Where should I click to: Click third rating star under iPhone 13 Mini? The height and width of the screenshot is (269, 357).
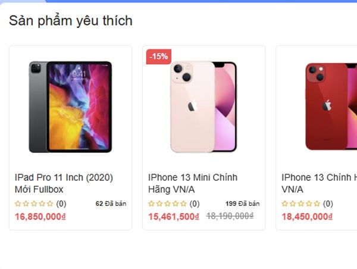[167, 204]
